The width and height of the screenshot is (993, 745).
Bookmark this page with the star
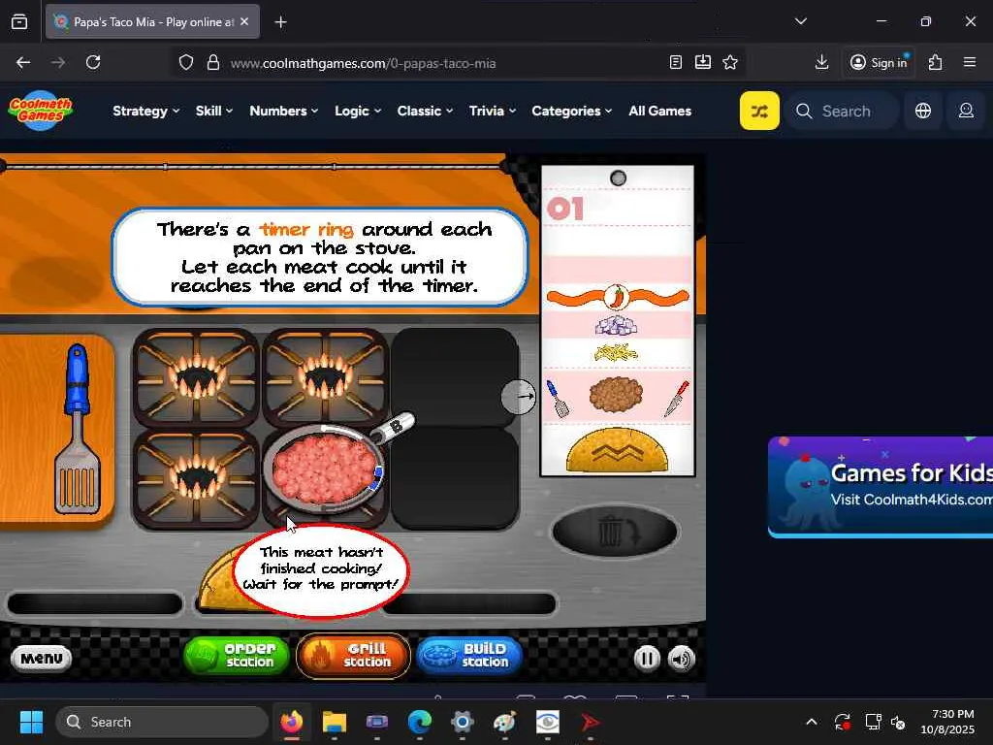click(x=730, y=62)
